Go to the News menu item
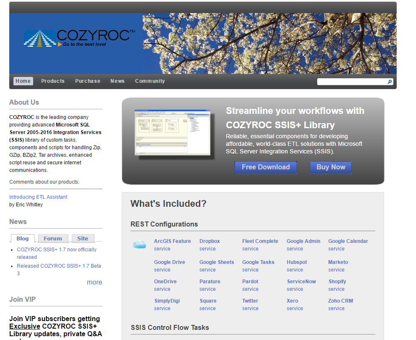 click(x=118, y=81)
